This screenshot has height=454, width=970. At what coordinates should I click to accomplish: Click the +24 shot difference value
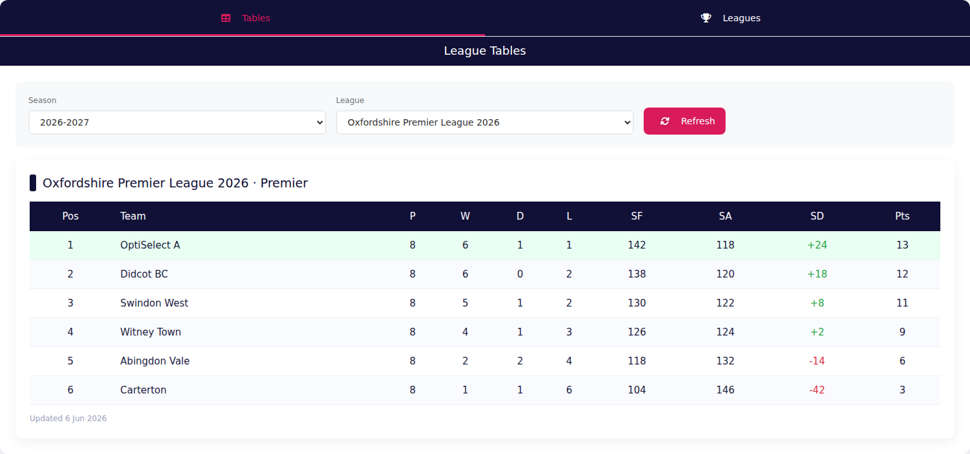pyautogui.click(x=817, y=245)
